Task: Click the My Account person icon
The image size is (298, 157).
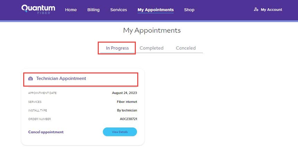Action: pyautogui.click(x=256, y=9)
